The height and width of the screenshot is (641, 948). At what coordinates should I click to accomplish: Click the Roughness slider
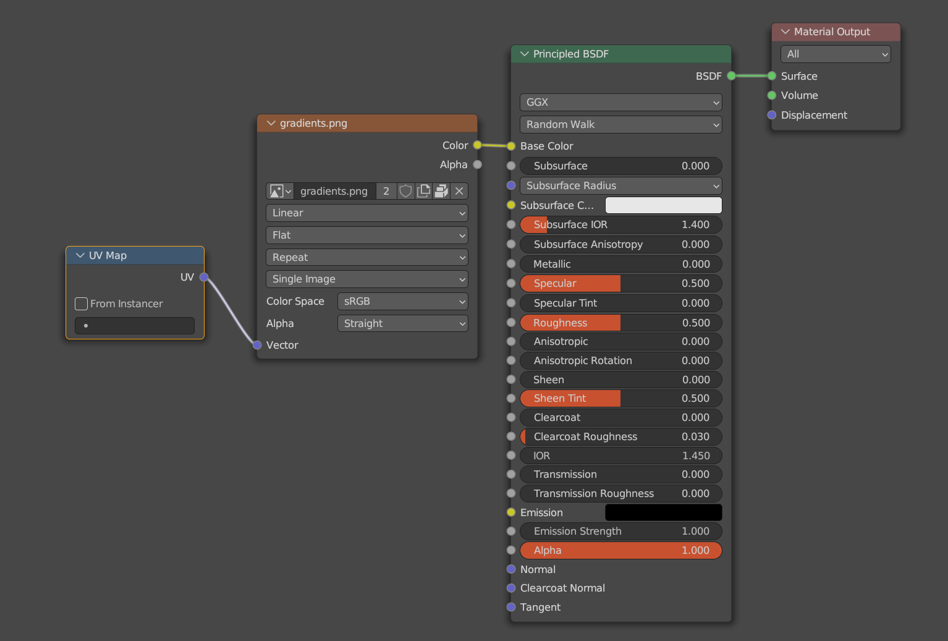(621, 323)
